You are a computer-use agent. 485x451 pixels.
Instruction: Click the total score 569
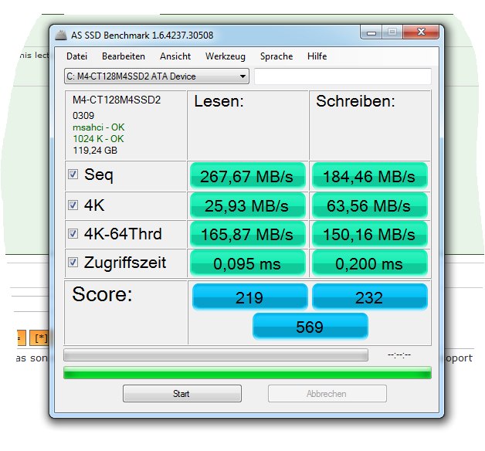tap(310, 327)
